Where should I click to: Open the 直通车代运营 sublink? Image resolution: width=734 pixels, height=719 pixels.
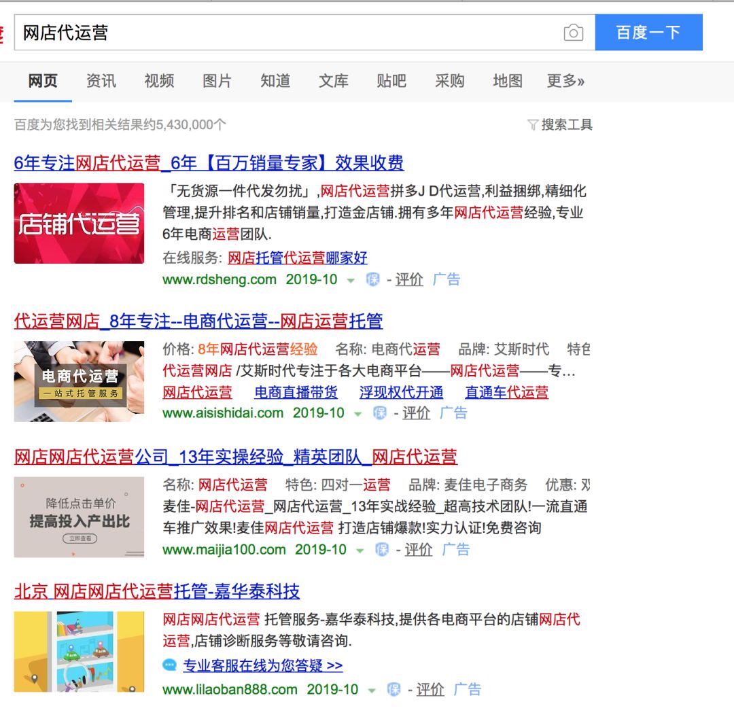(x=506, y=392)
